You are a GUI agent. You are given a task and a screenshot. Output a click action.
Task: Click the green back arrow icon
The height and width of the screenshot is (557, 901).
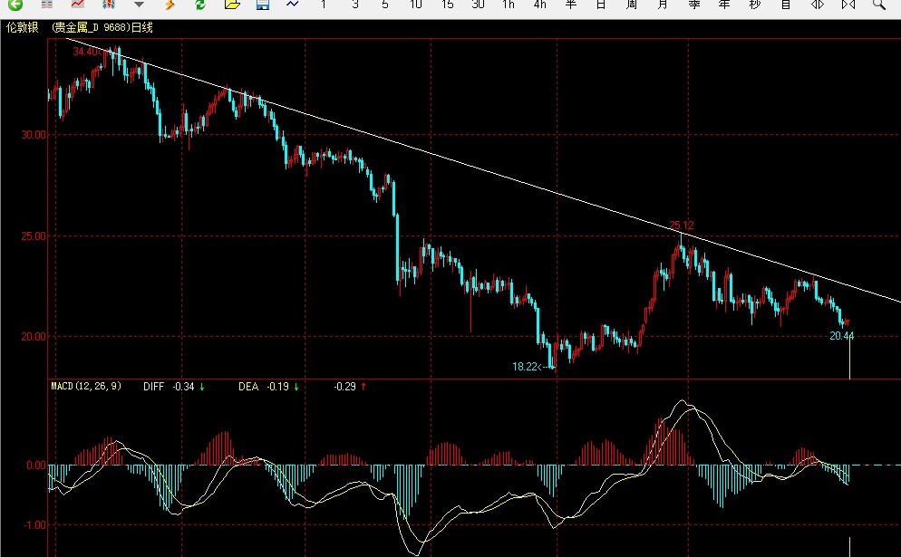pyautogui.click(x=15, y=5)
